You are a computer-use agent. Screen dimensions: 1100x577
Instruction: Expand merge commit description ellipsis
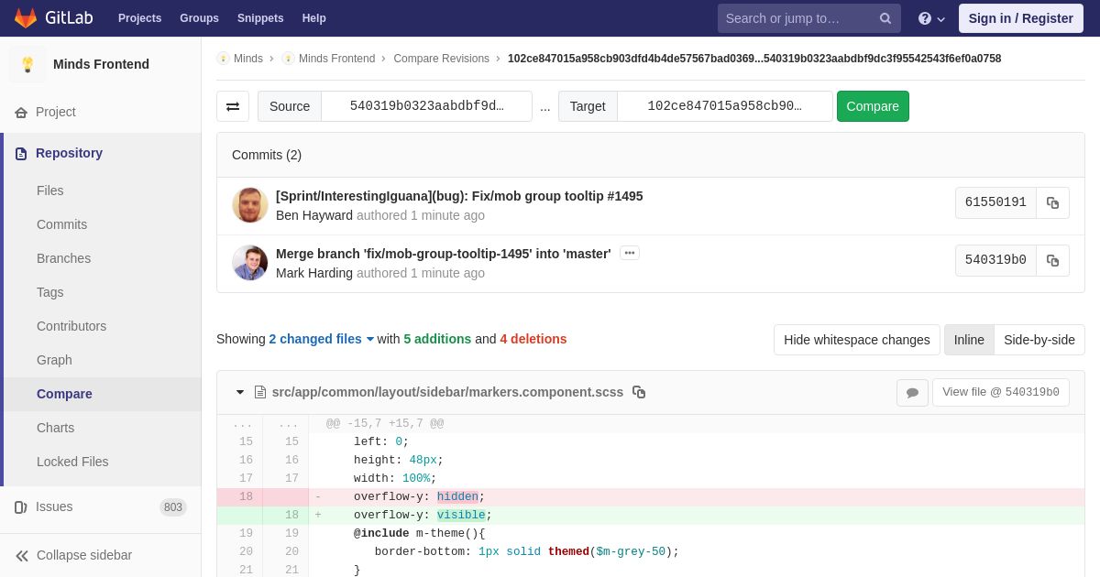(x=629, y=254)
